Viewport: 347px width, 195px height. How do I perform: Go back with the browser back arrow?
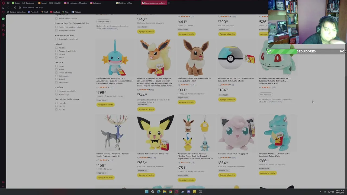click(8, 8)
